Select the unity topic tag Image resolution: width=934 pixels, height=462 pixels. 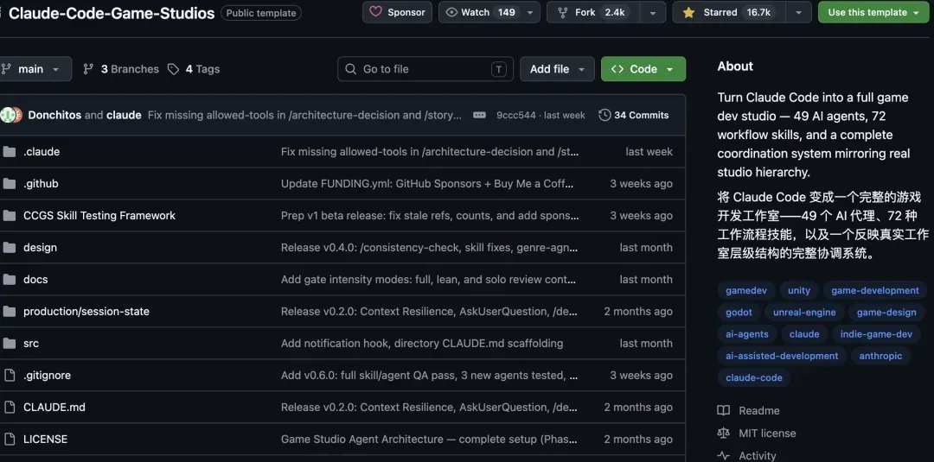pyautogui.click(x=799, y=291)
